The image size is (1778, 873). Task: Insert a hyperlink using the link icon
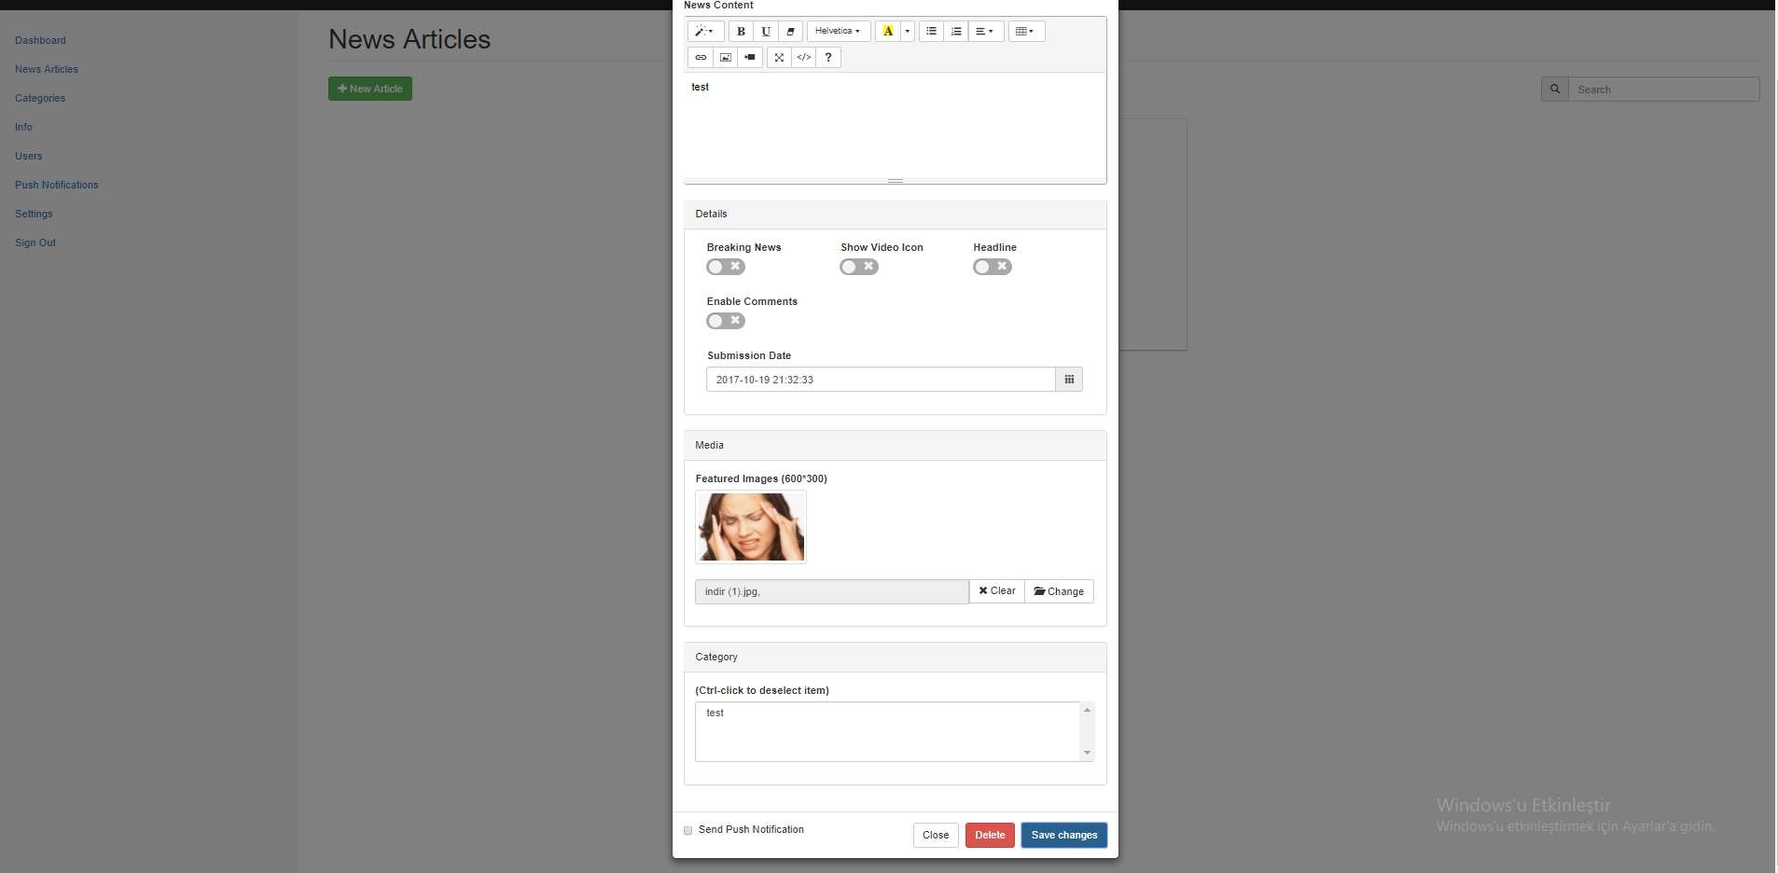(x=701, y=58)
